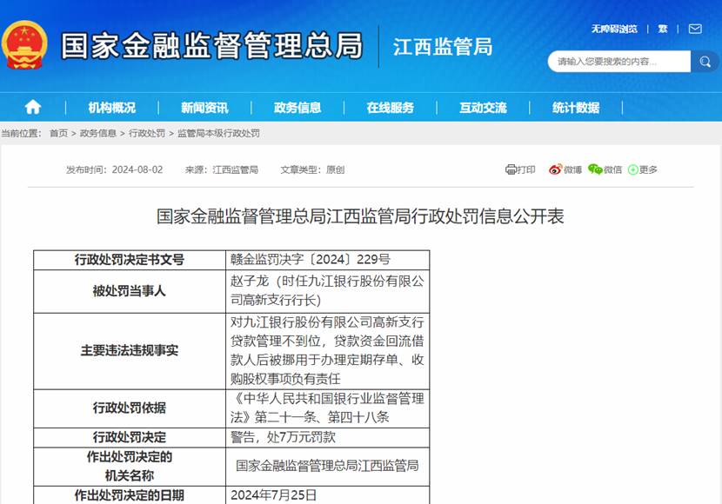Click the 无障碍浏览 link
The width and height of the screenshot is (722, 504).
pos(614,29)
